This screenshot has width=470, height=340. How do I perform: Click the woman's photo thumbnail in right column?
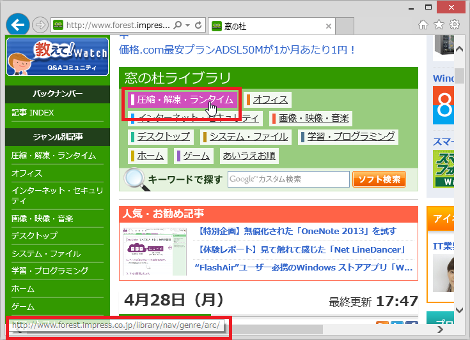point(443,273)
